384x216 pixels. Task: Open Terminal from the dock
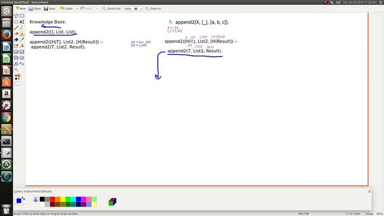coord(7,142)
